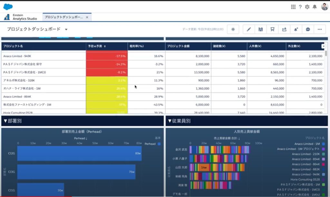The height and width of the screenshot is (197, 330).
Task: Collapse the ▼部署別 section
Action: (x=13, y=121)
